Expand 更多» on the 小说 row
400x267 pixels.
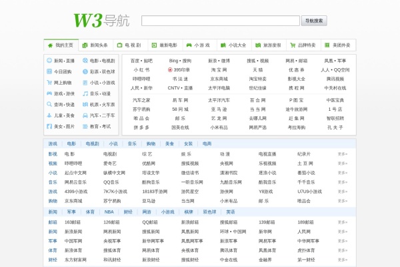tap(343, 173)
